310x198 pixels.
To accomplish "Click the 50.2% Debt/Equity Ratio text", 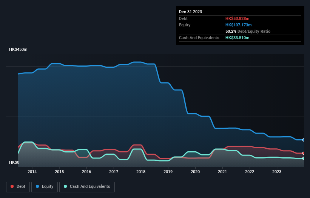I will point(248,31).
